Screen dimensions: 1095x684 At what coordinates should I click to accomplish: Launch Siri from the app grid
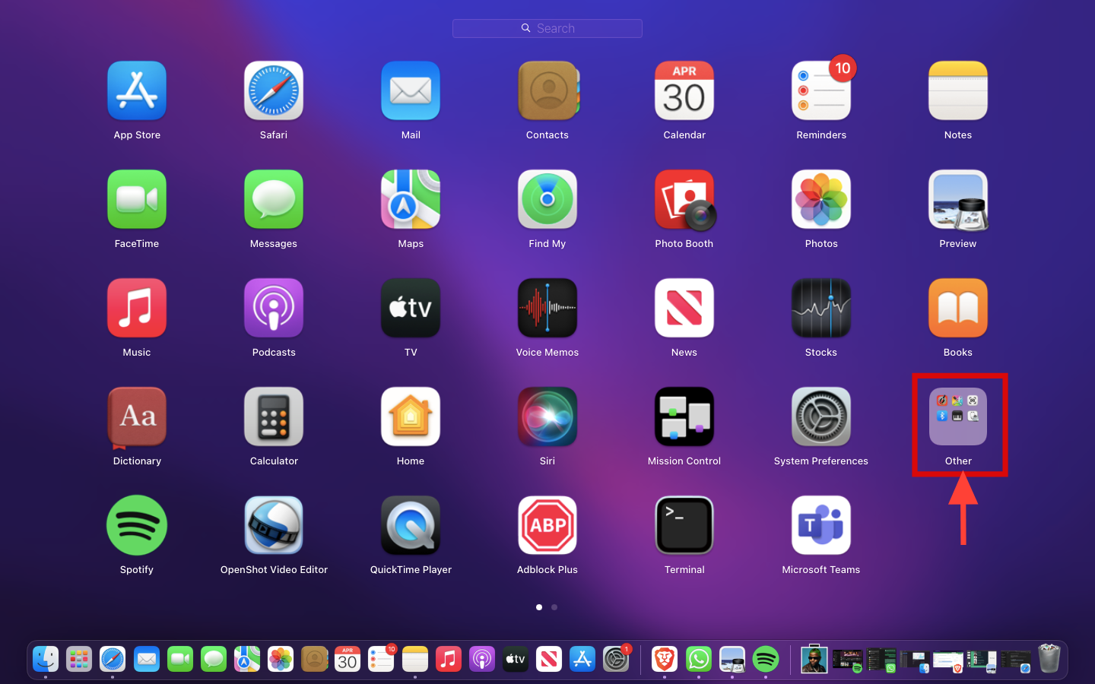[x=547, y=417]
